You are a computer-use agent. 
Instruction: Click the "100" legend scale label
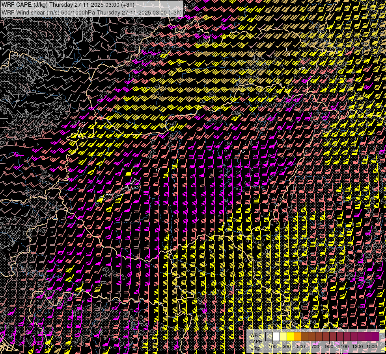tap(272, 346)
